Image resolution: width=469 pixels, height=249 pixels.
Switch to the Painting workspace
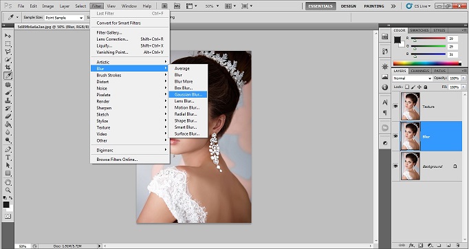[x=374, y=6]
